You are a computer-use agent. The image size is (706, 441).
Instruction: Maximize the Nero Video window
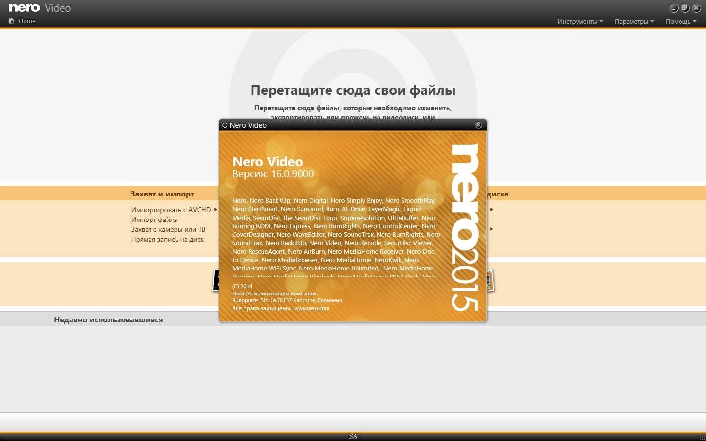tap(685, 8)
